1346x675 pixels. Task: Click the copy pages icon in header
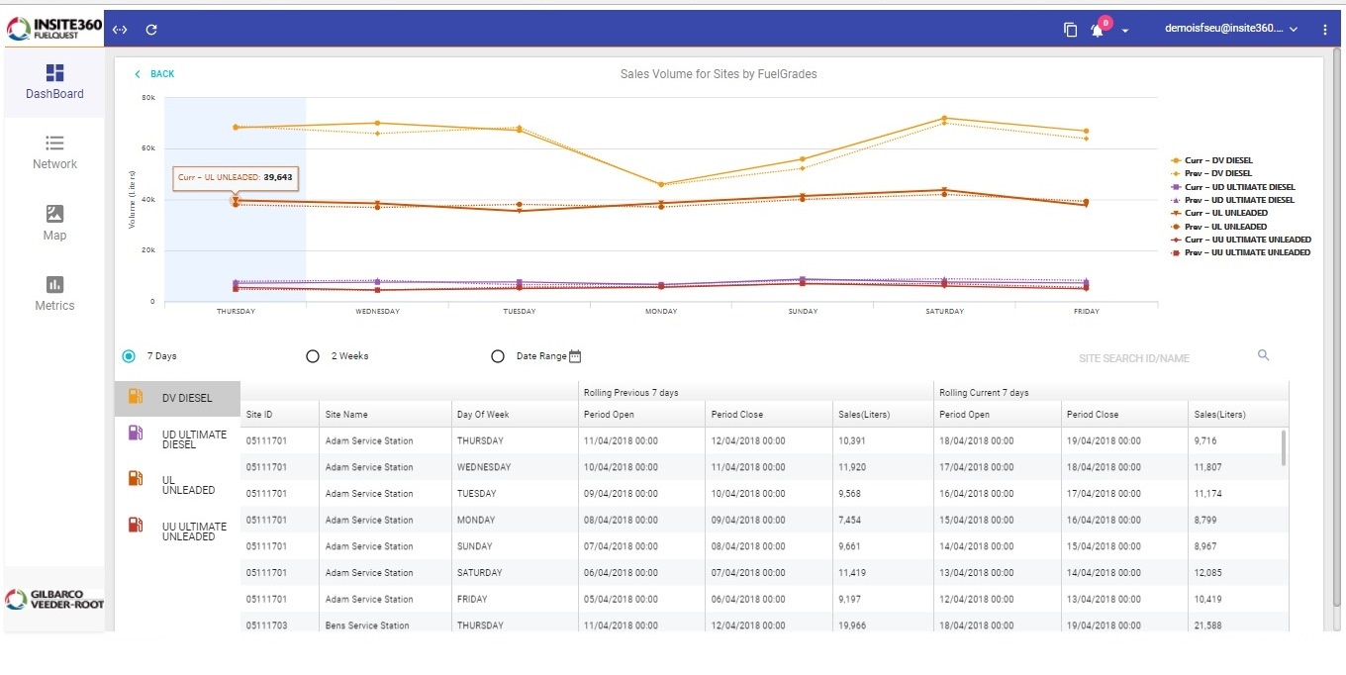tap(1070, 30)
